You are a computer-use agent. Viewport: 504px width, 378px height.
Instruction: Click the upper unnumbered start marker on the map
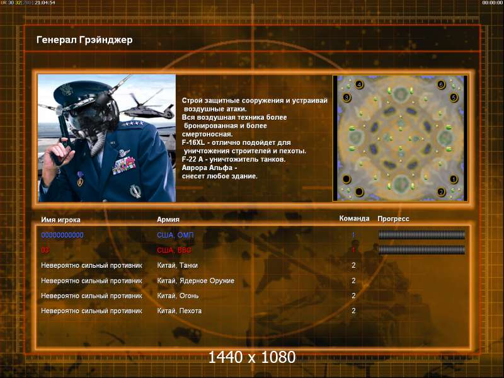(x=346, y=179)
